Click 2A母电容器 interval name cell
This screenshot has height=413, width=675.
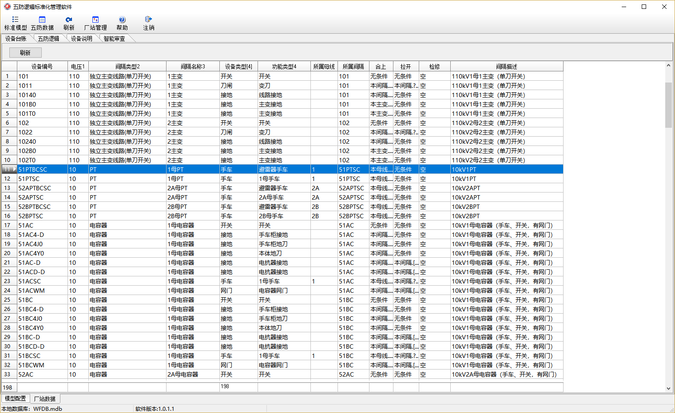pyautogui.click(x=193, y=374)
